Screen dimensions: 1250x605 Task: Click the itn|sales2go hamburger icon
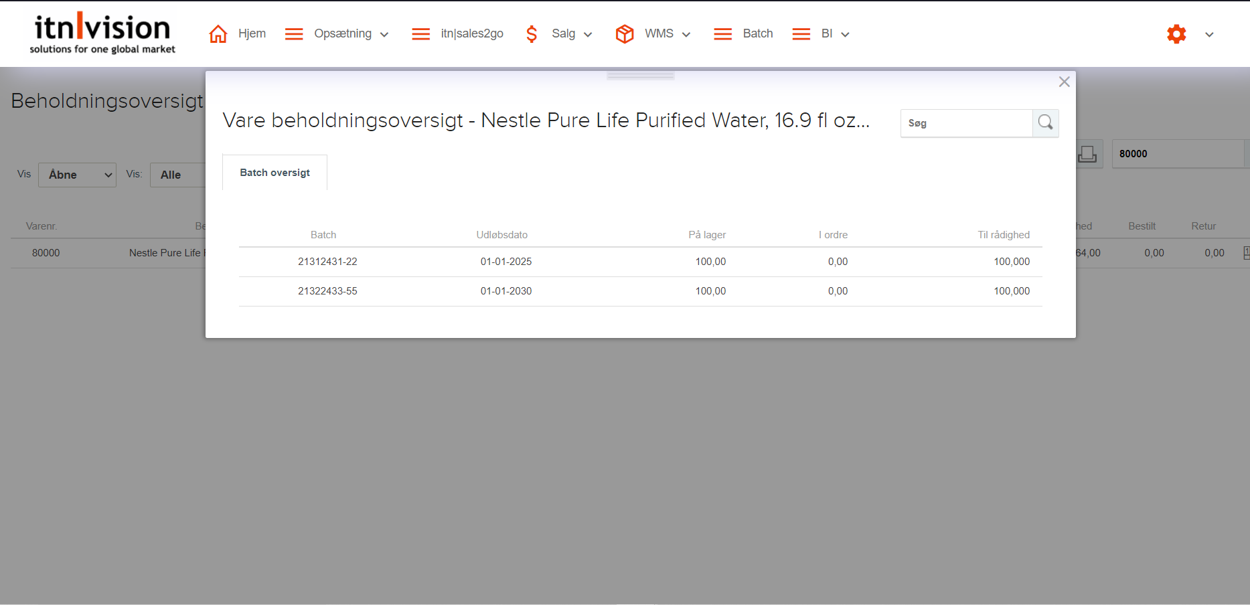click(420, 34)
